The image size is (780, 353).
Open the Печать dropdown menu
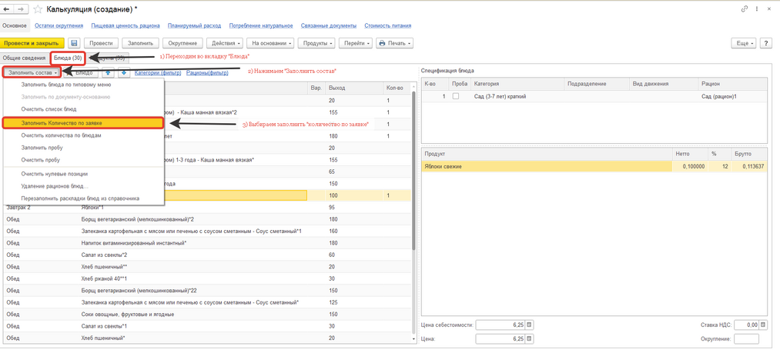(395, 44)
